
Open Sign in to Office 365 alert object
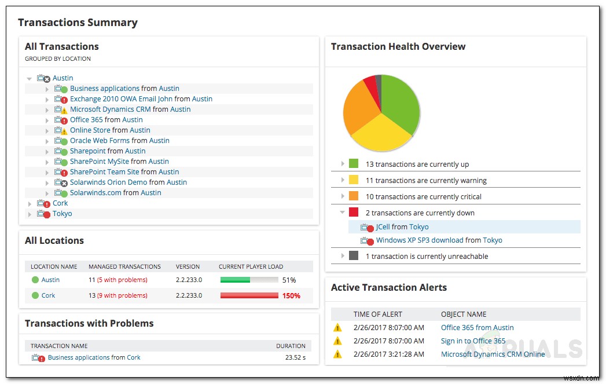pos(473,341)
